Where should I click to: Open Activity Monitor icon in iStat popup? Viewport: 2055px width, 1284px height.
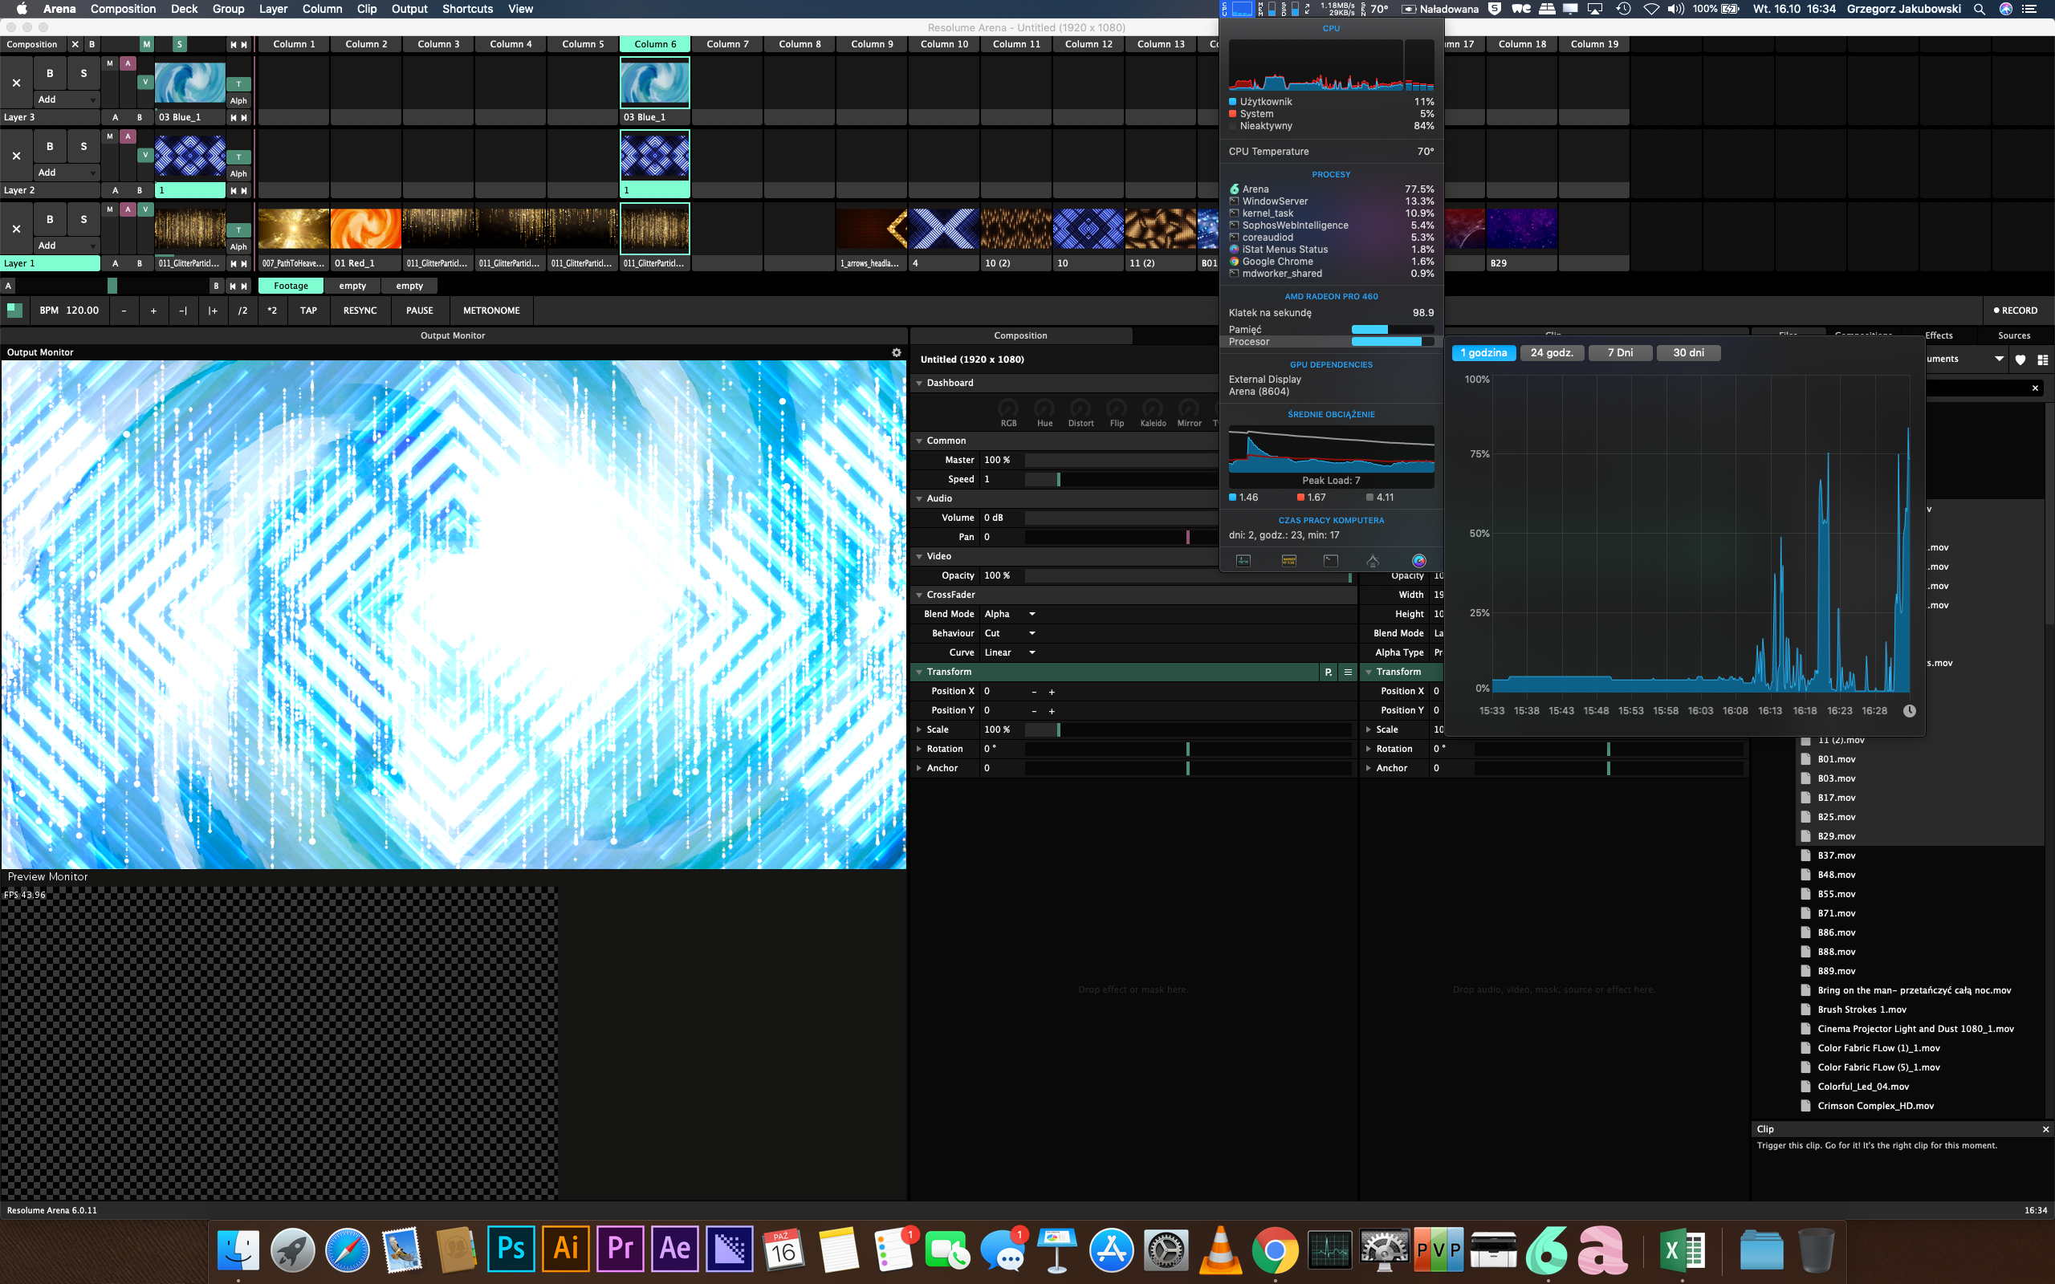(1243, 560)
